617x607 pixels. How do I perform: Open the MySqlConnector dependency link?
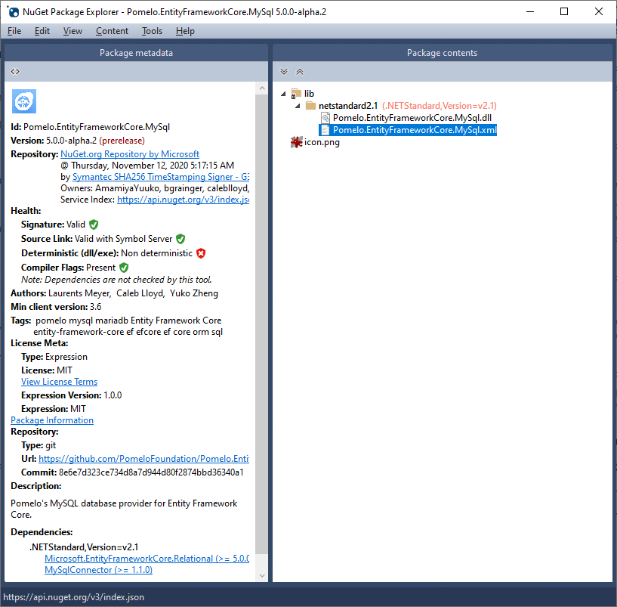[98, 568]
